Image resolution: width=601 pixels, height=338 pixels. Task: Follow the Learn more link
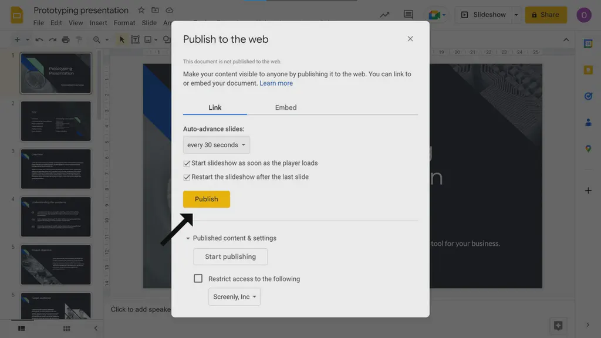click(276, 83)
